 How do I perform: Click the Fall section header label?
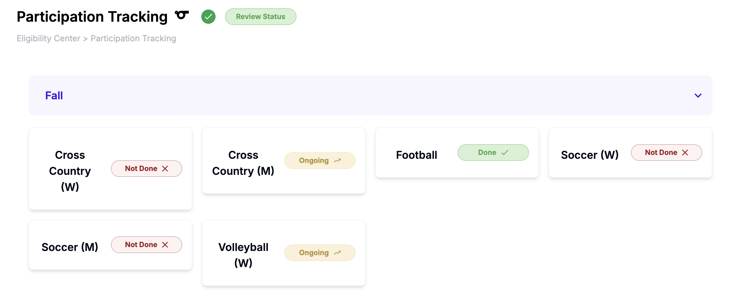(54, 95)
